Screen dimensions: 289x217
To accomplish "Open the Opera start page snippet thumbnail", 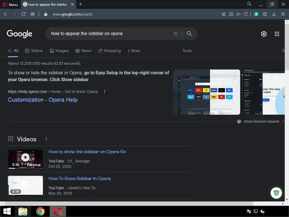I will click(207, 92).
